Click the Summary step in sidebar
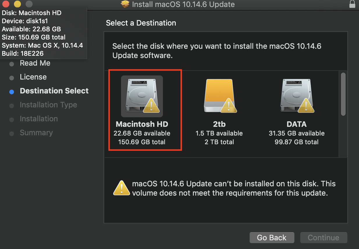The height and width of the screenshot is (249, 359). coord(36,133)
